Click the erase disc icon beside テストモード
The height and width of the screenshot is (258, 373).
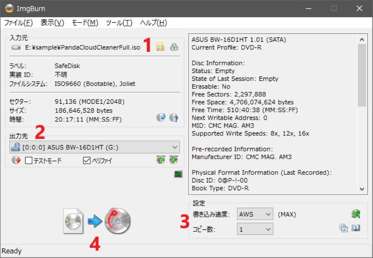(16, 160)
